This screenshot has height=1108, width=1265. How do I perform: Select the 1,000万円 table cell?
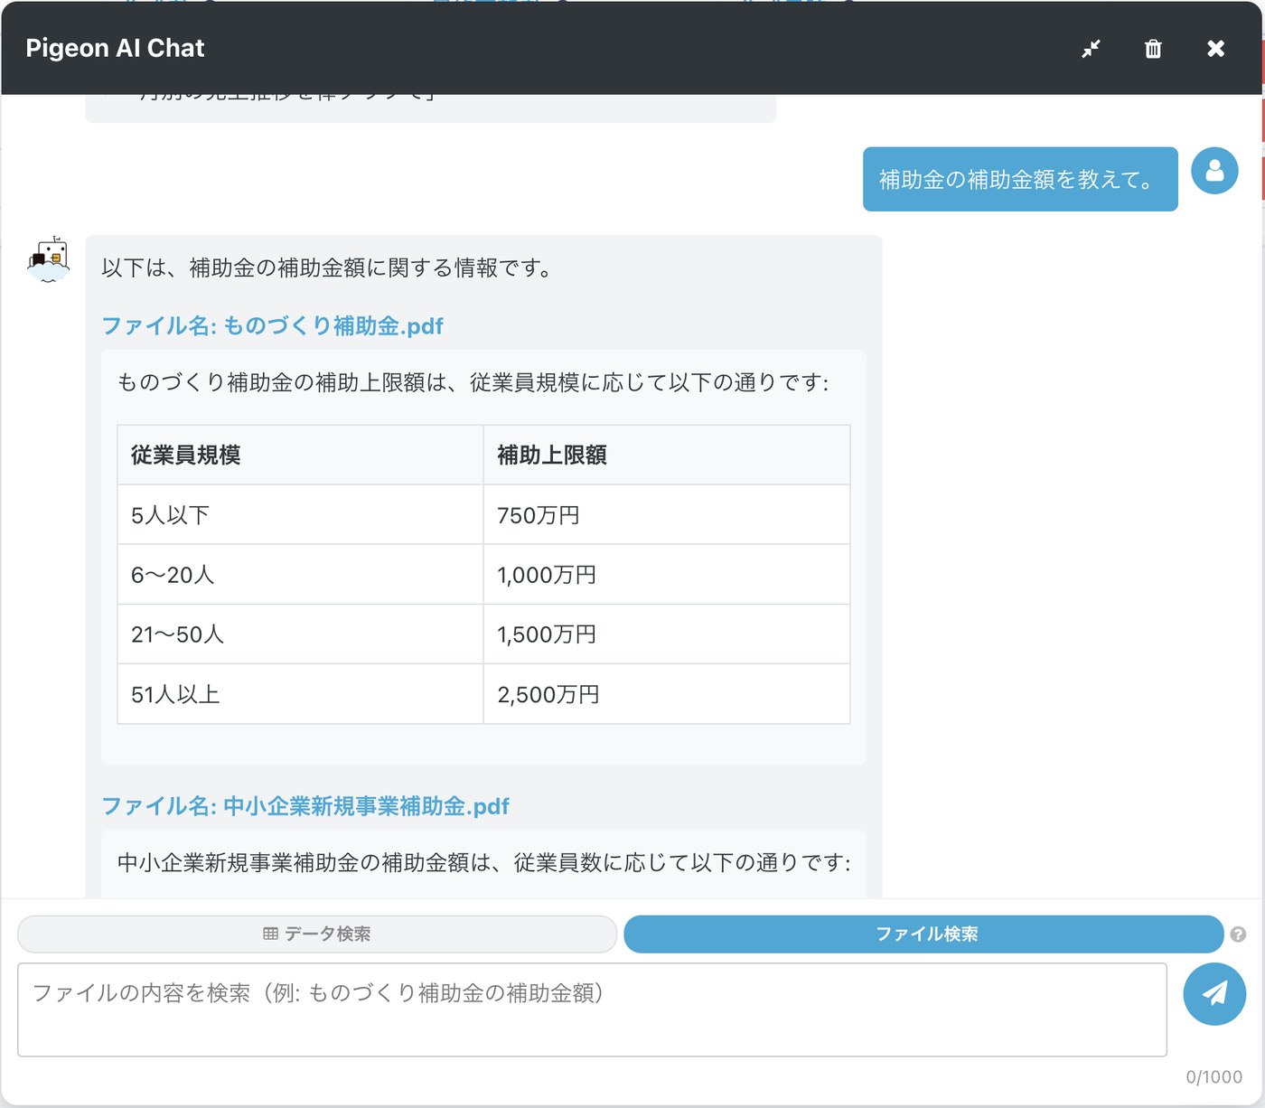pyautogui.click(x=667, y=575)
